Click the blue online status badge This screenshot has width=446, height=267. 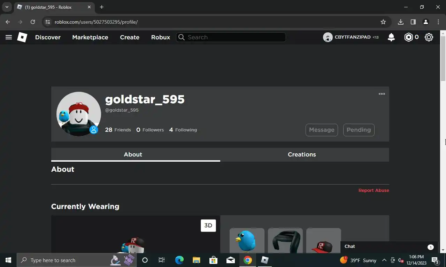click(x=93, y=130)
